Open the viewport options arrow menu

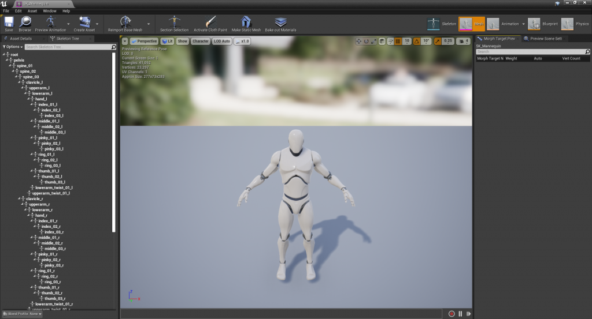point(125,42)
